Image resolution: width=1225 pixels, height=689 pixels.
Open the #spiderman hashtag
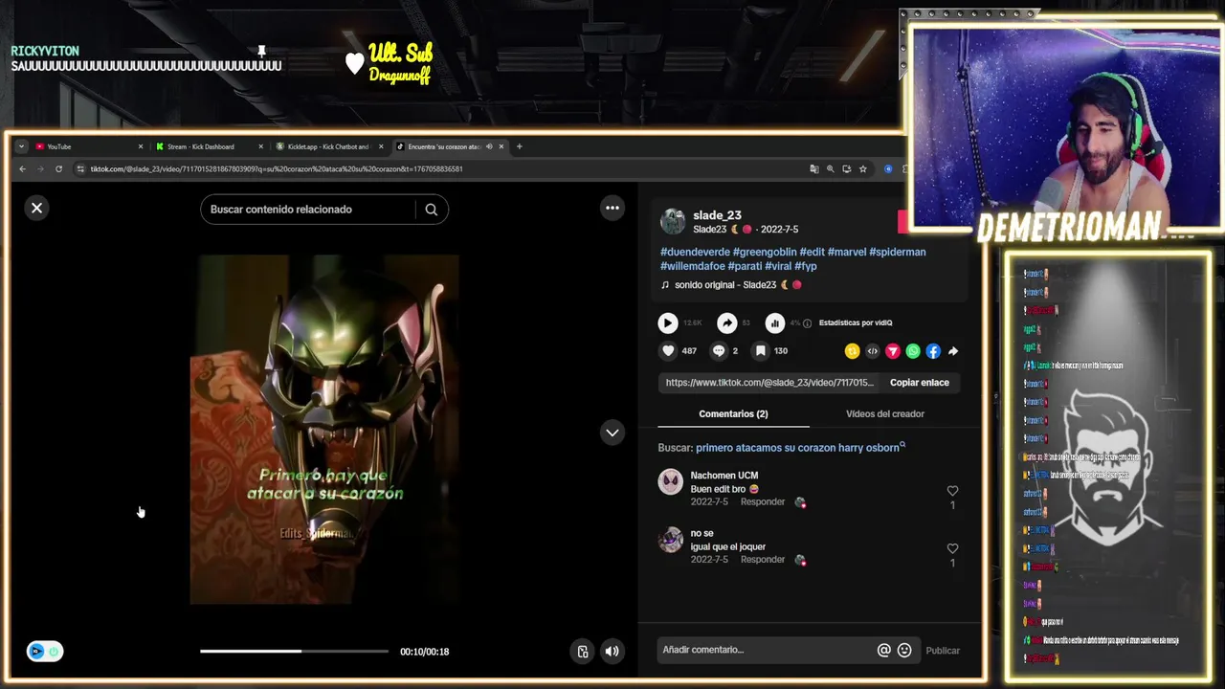tap(898, 252)
